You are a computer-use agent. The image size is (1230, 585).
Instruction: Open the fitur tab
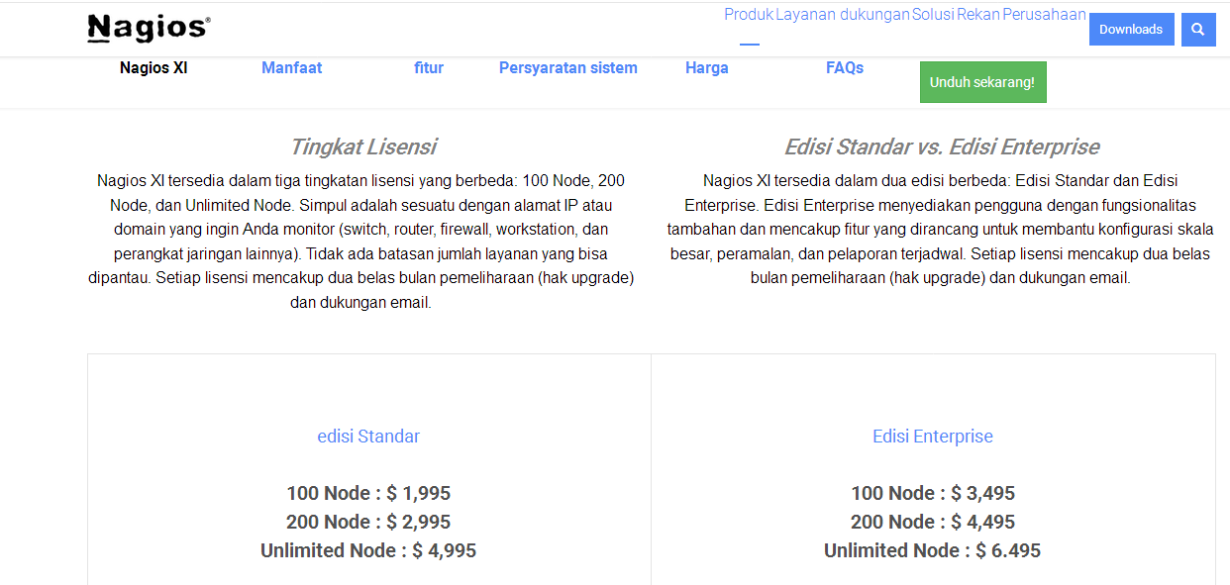(x=429, y=68)
